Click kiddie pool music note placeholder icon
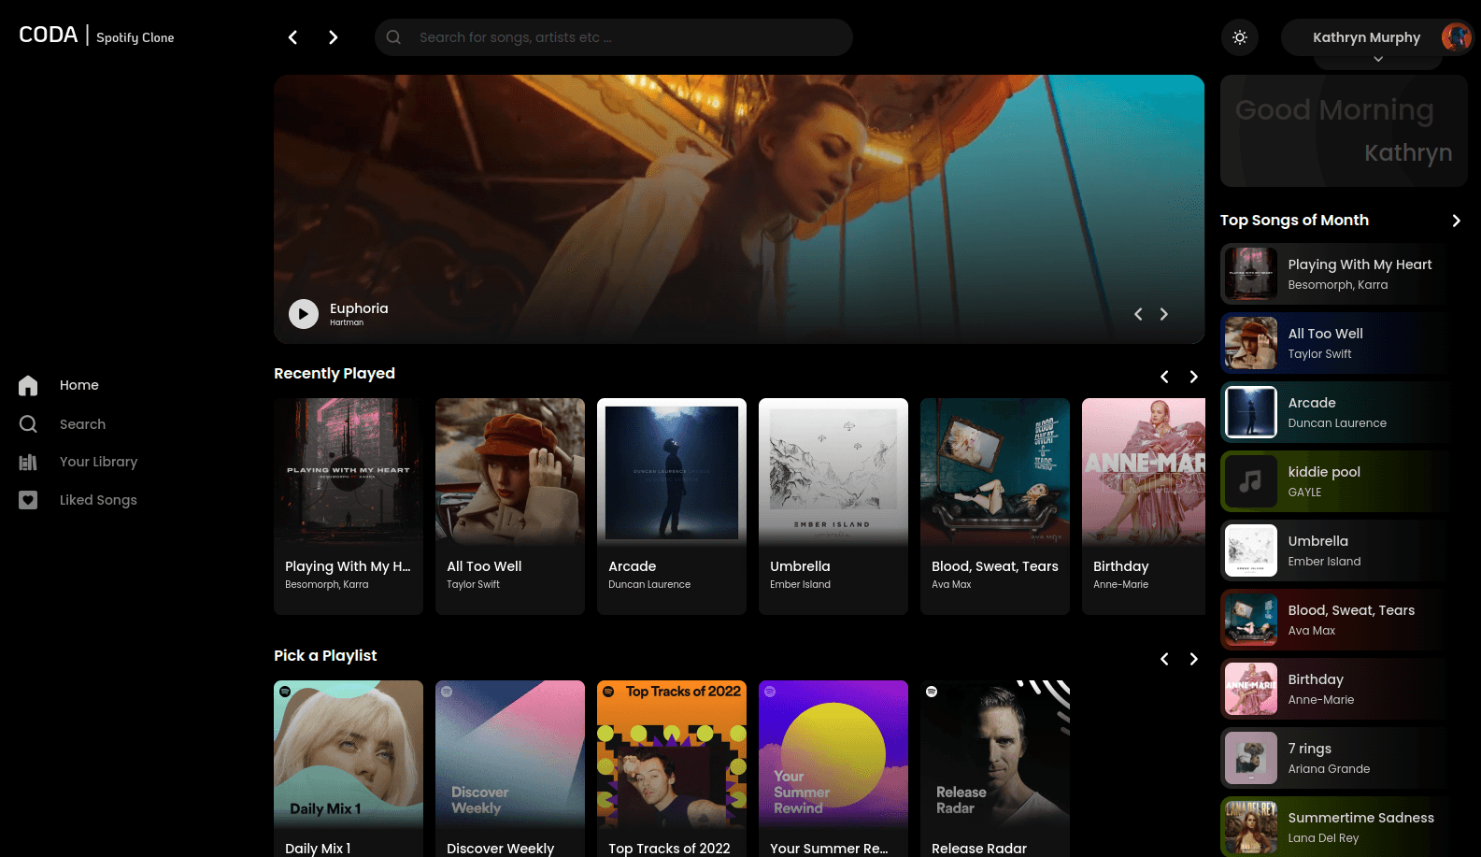This screenshot has width=1481, height=857. tap(1251, 481)
